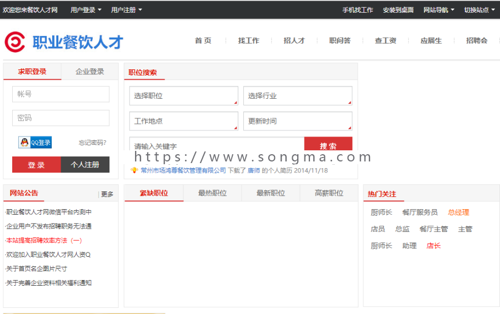Image resolution: width=500 pixels, height=314 pixels.
Task: Open notice 欢迎加入职业餐饮人才网人资Q
Action: point(48,255)
